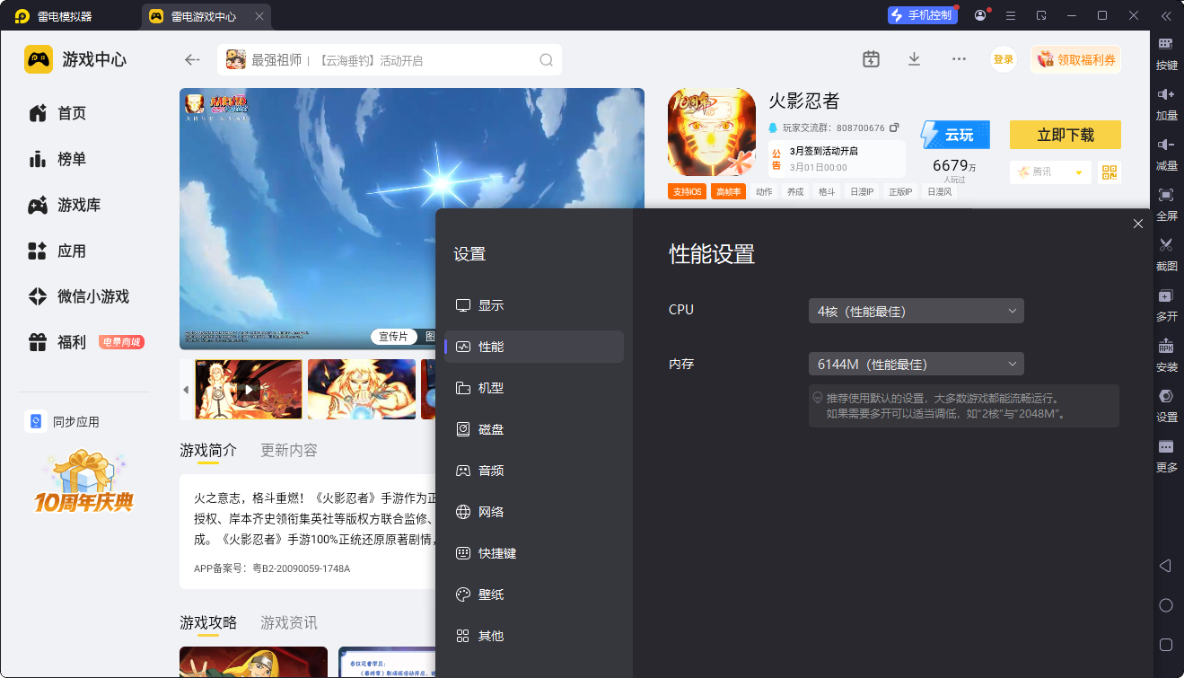The width and height of the screenshot is (1184, 678).
Task: Click the 火影忍者 game icon
Action: 712,132
